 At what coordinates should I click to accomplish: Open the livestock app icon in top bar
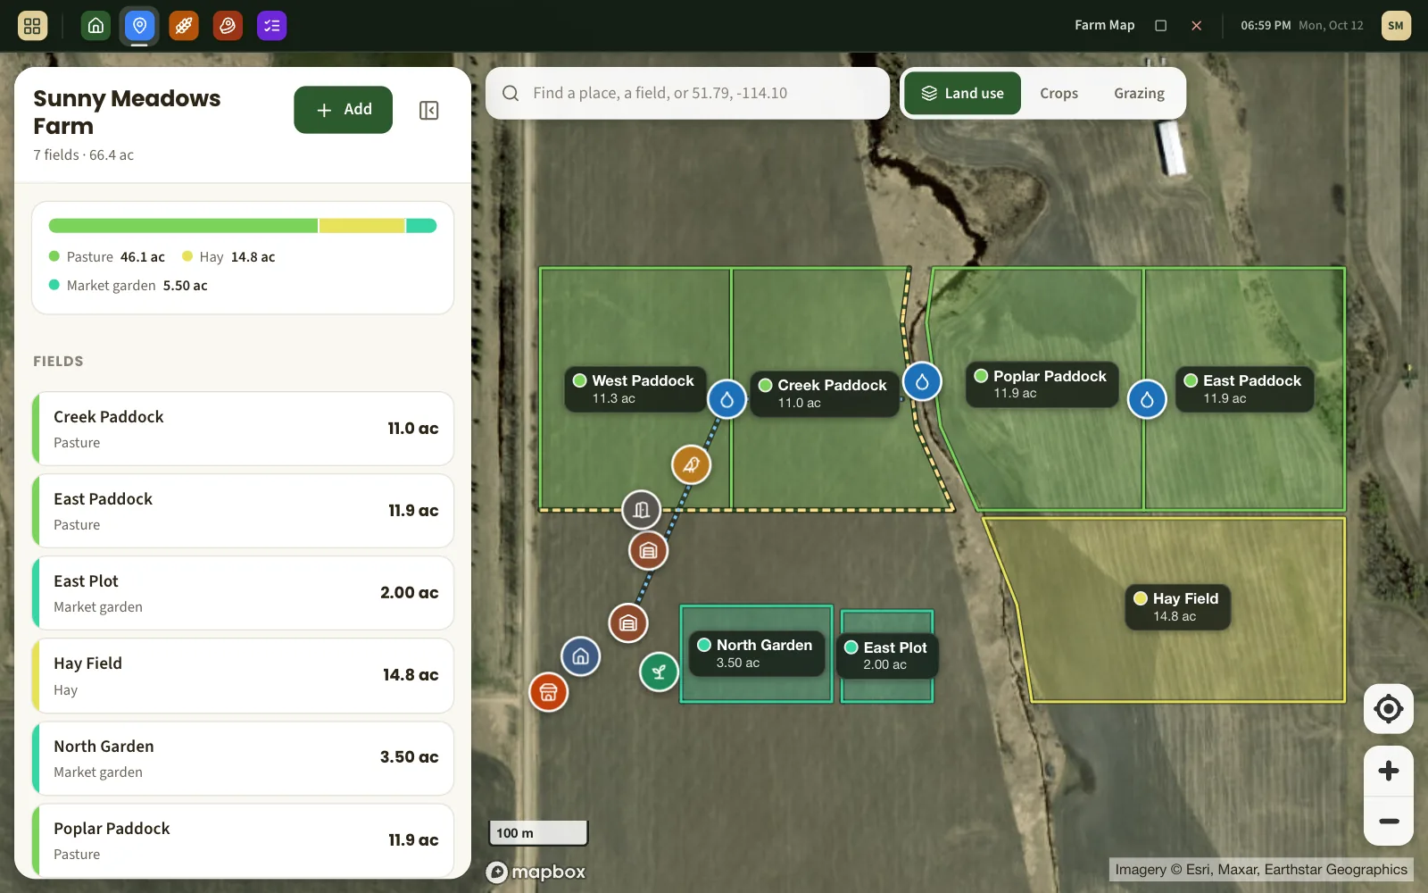tap(228, 26)
